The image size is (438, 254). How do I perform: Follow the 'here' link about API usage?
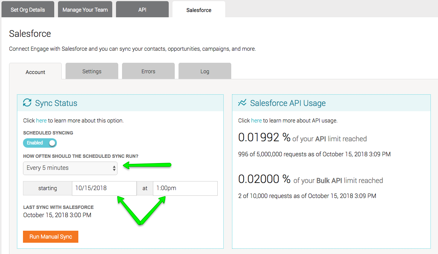click(256, 121)
